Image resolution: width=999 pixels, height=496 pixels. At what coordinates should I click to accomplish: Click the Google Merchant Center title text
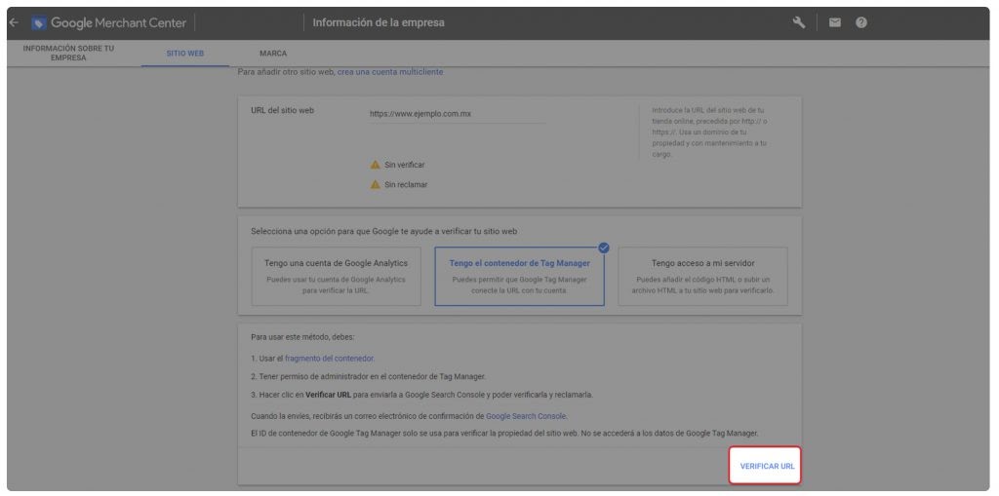pyautogui.click(x=118, y=23)
